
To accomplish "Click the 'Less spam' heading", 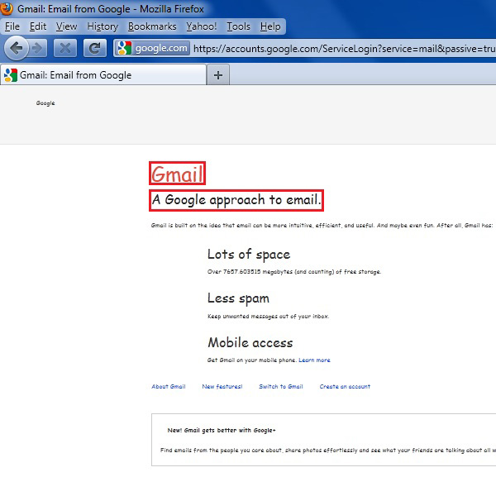I will click(239, 298).
